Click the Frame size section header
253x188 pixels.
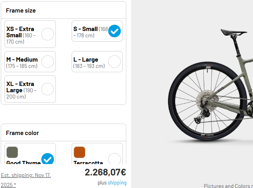pos(21,11)
